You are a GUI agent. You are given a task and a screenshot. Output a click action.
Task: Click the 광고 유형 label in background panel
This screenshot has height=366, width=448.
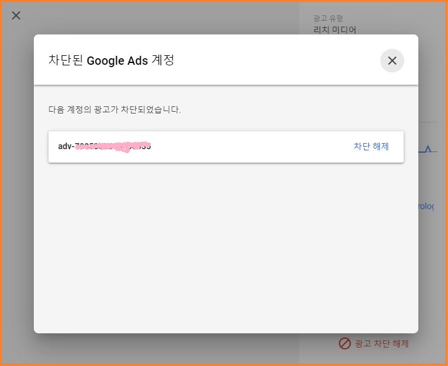(328, 18)
